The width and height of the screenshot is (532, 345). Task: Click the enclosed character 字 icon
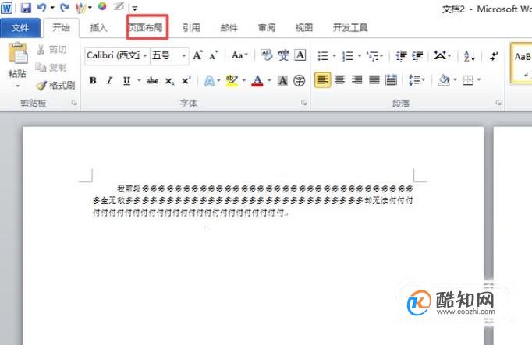tap(300, 80)
